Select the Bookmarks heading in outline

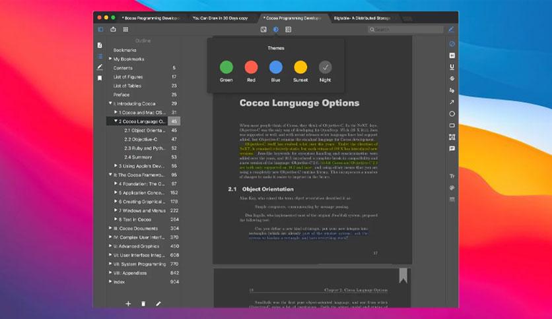(125, 50)
